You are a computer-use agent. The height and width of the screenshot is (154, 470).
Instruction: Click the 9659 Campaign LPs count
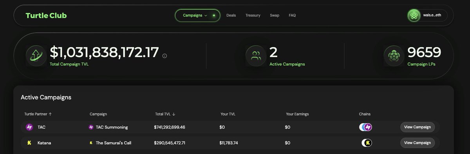425,52
